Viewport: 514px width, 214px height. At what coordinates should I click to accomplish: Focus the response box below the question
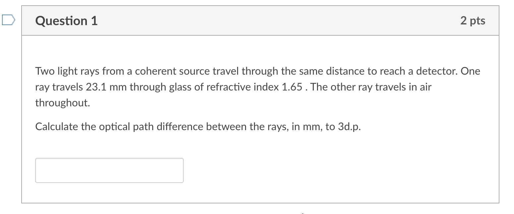coord(109,170)
